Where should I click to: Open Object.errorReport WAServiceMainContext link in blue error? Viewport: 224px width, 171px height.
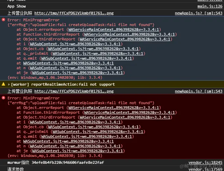(x=114, y=29)
